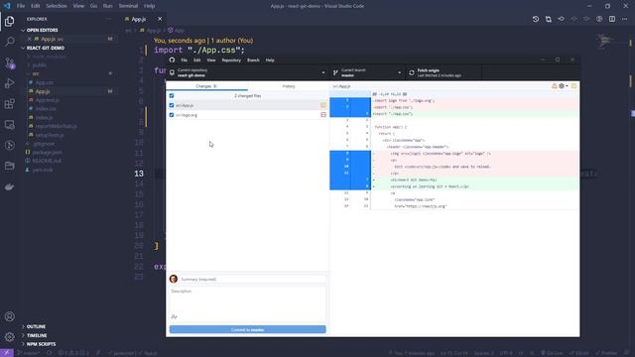Screen dimensions: 635x357
Task: Open file history clock icon in editor toolbar
Action: tap(536, 19)
